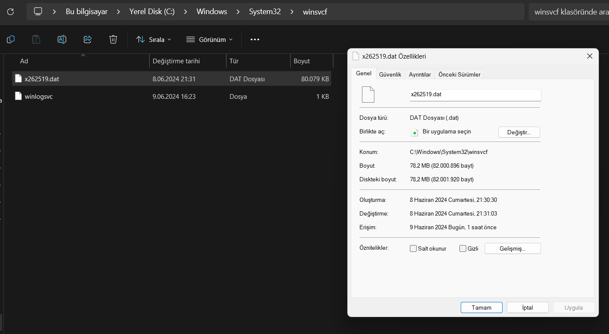Click the Paste clipboard icon in toolbar
The height and width of the screenshot is (334, 609).
(x=36, y=39)
